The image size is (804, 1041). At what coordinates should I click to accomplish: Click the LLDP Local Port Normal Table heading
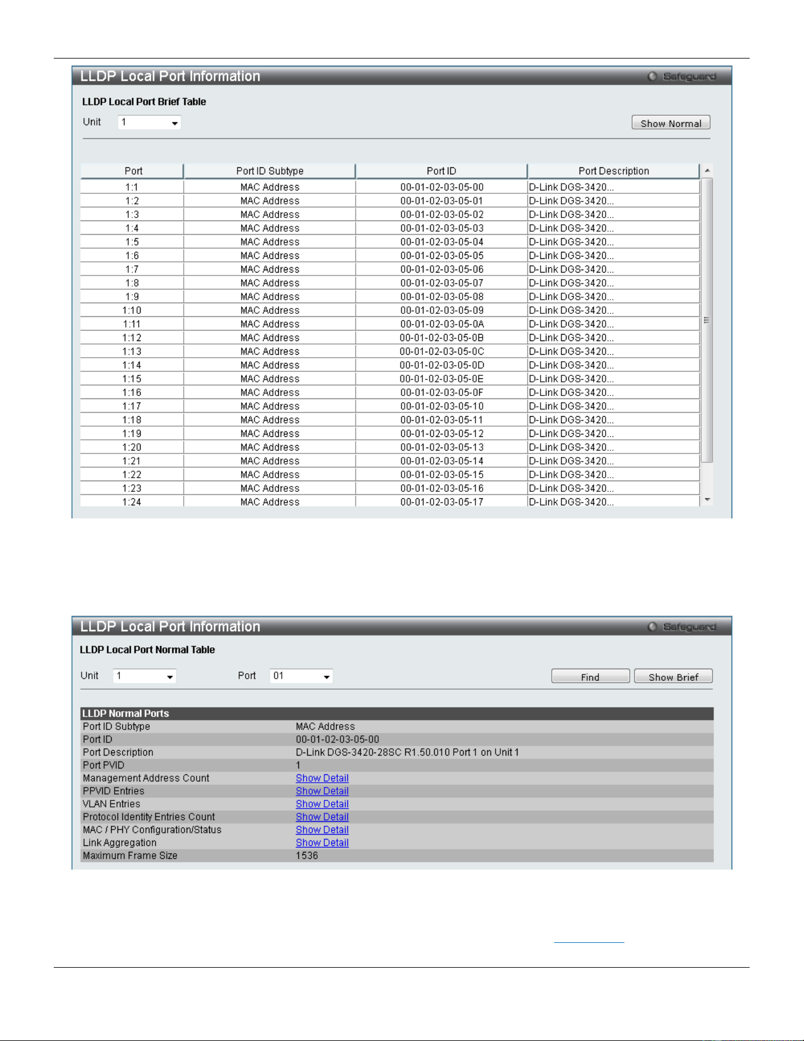pyautogui.click(x=147, y=650)
